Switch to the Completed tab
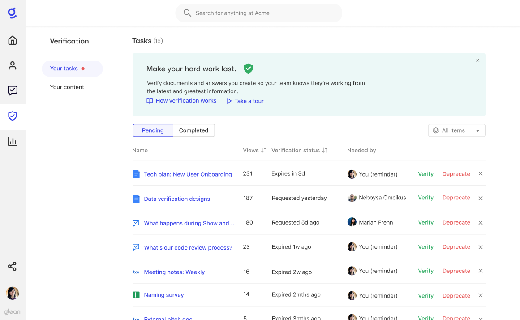This screenshot has height=320, width=520. 193,130
